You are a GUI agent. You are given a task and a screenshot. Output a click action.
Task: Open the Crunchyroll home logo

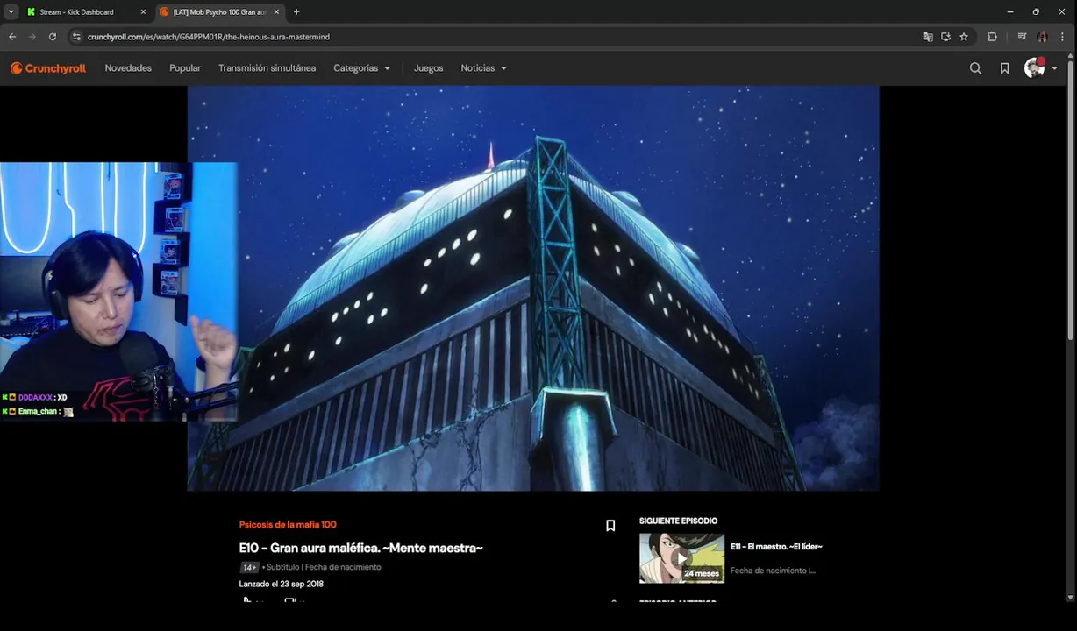pos(48,68)
